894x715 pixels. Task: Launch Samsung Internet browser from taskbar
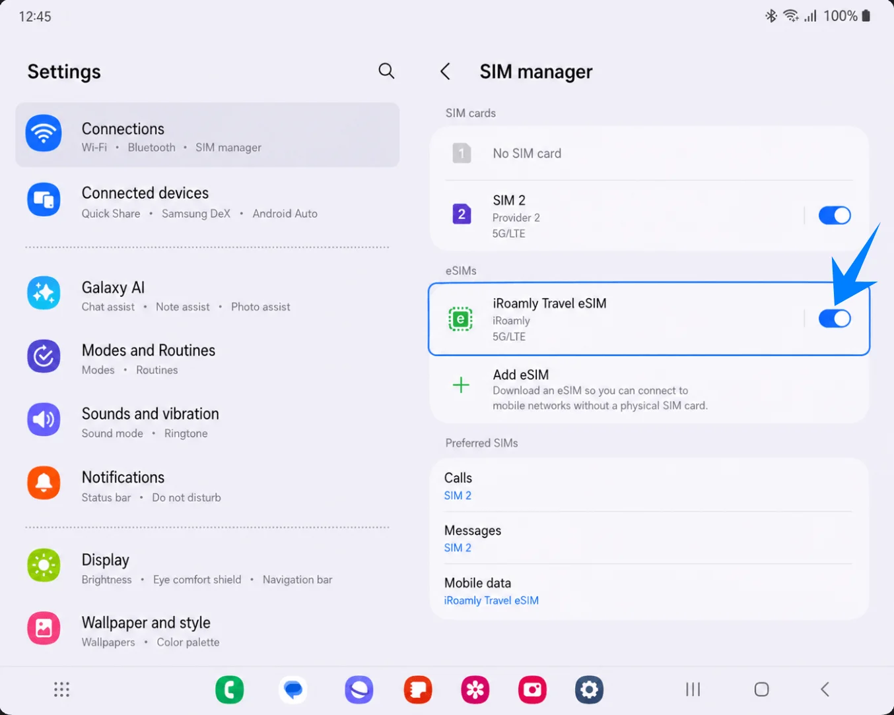click(x=359, y=690)
